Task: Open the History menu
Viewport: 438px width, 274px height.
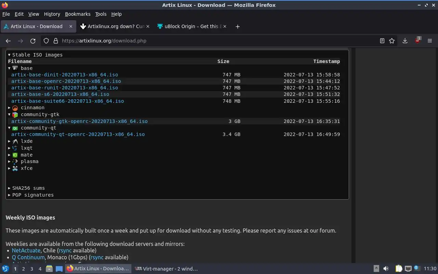Action: [52, 14]
